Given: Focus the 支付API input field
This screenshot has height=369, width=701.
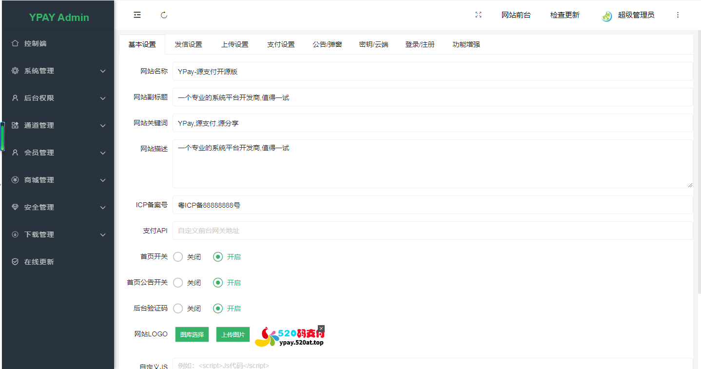Looking at the screenshot, I should pyautogui.click(x=433, y=231).
